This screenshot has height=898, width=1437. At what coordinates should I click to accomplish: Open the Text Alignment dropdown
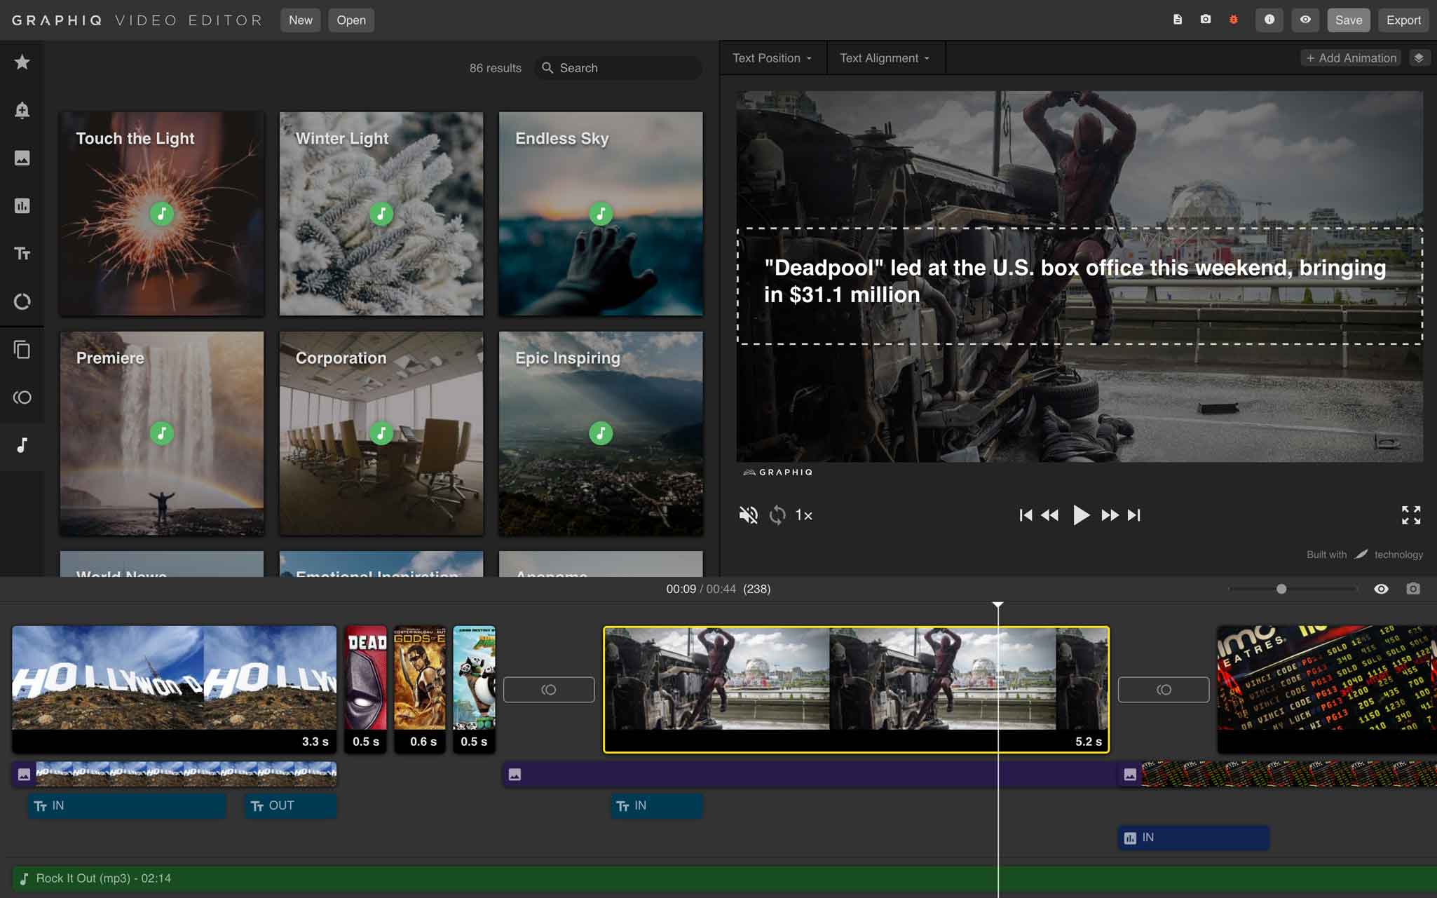coord(885,57)
